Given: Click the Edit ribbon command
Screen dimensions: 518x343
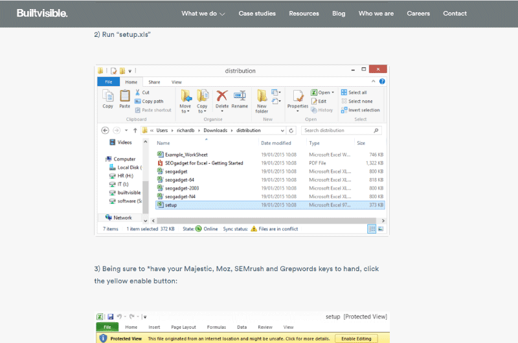Looking at the screenshot, I should pos(319,102).
